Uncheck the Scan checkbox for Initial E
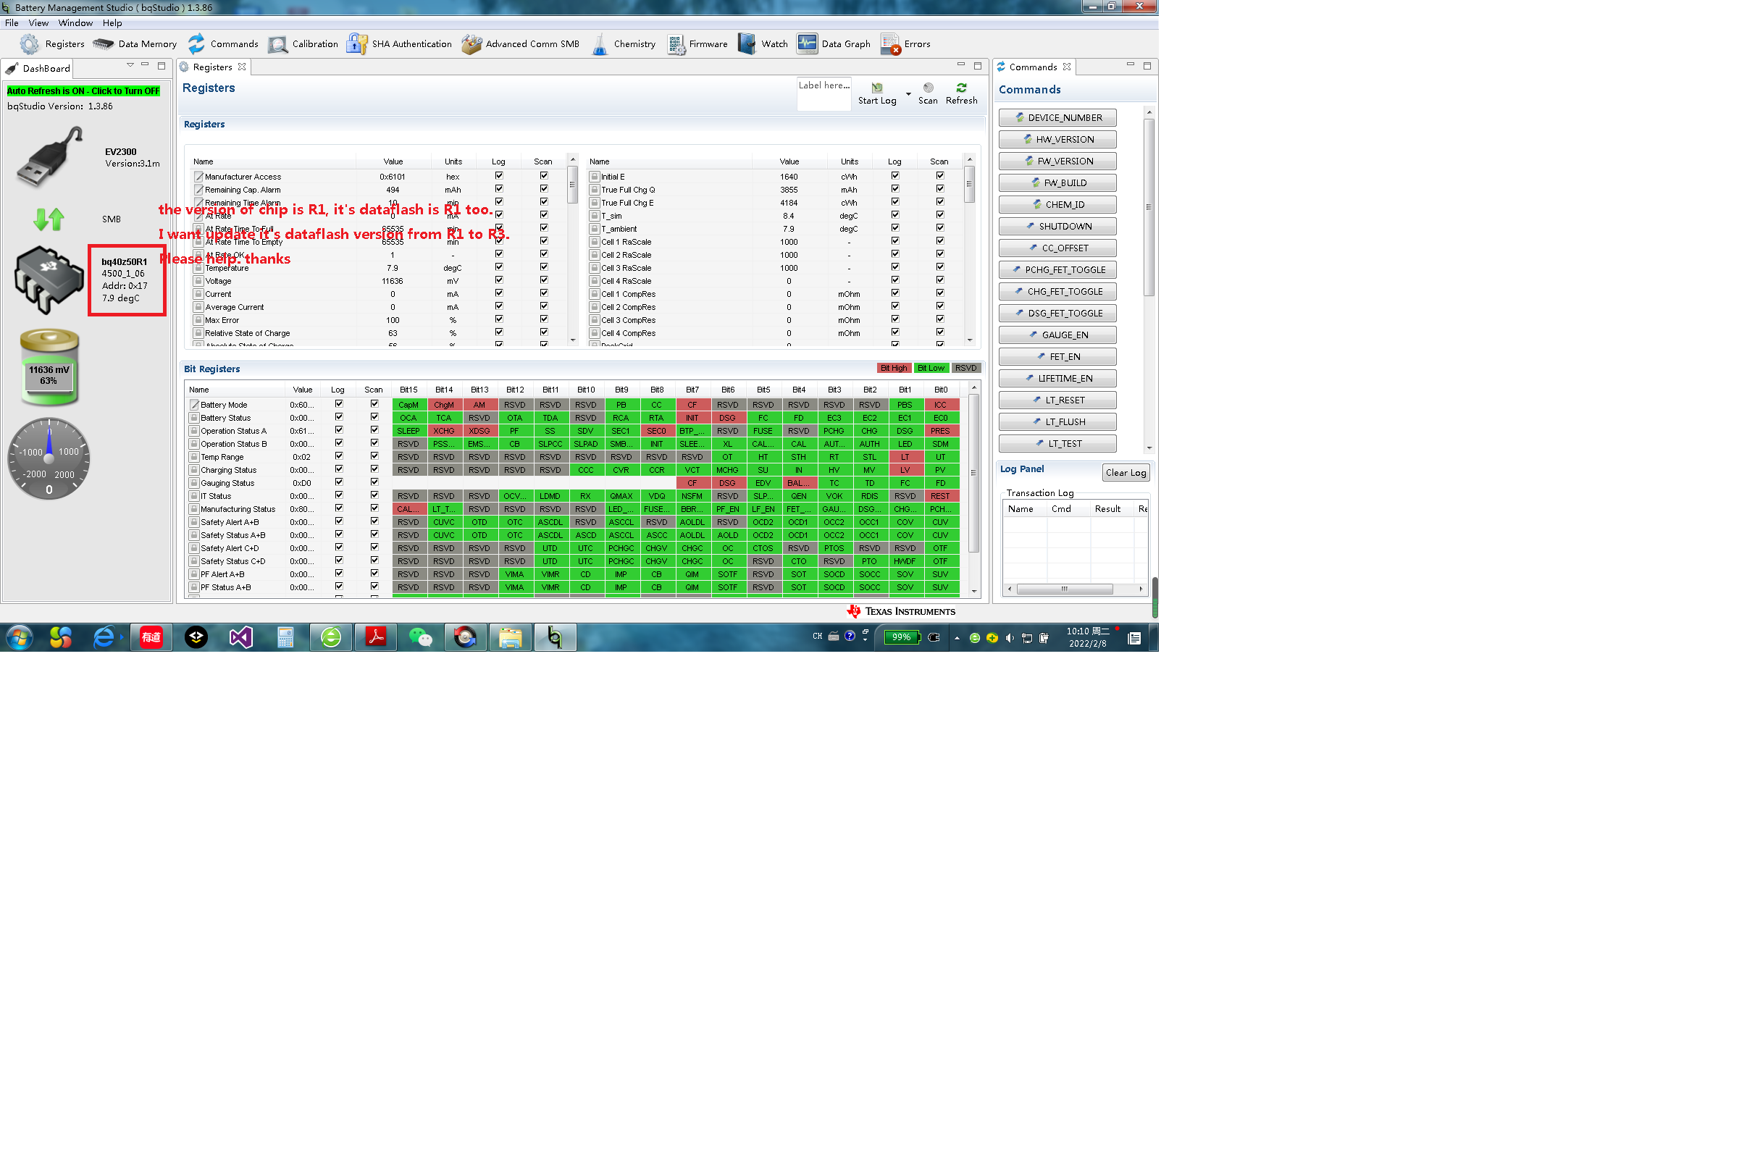Image resolution: width=1760 pixels, height=1176 pixels. [x=939, y=176]
